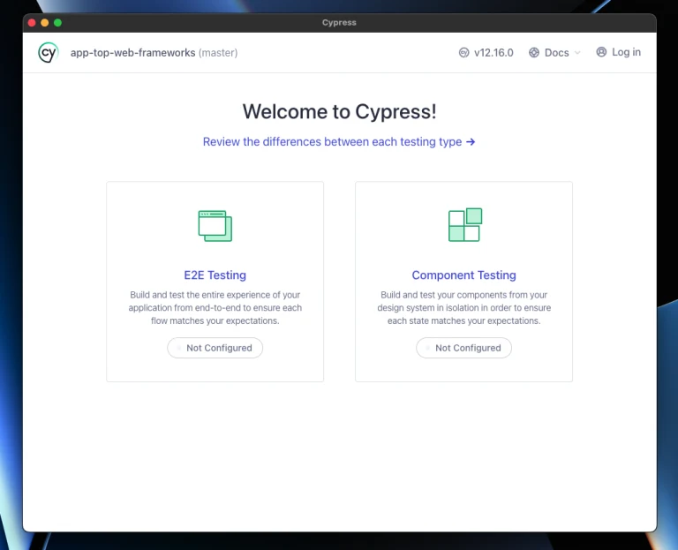Click the Log in button

tap(618, 52)
